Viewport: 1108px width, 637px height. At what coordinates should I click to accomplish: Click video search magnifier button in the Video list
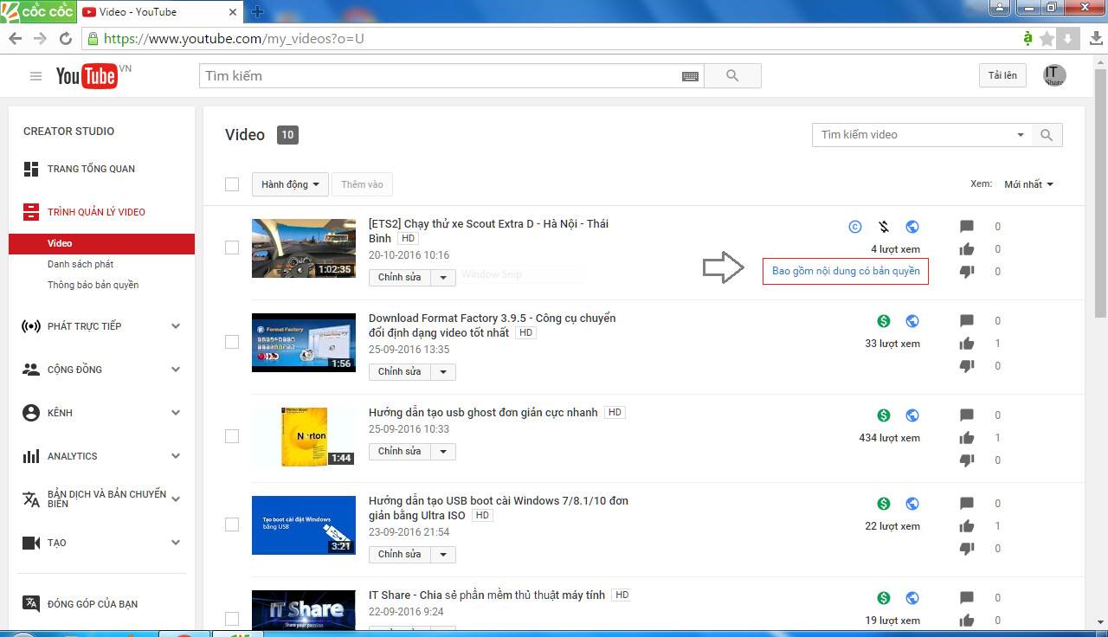point(1047,135)
